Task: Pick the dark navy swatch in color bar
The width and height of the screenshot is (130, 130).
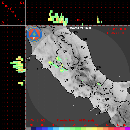Action: pos(34,128)
